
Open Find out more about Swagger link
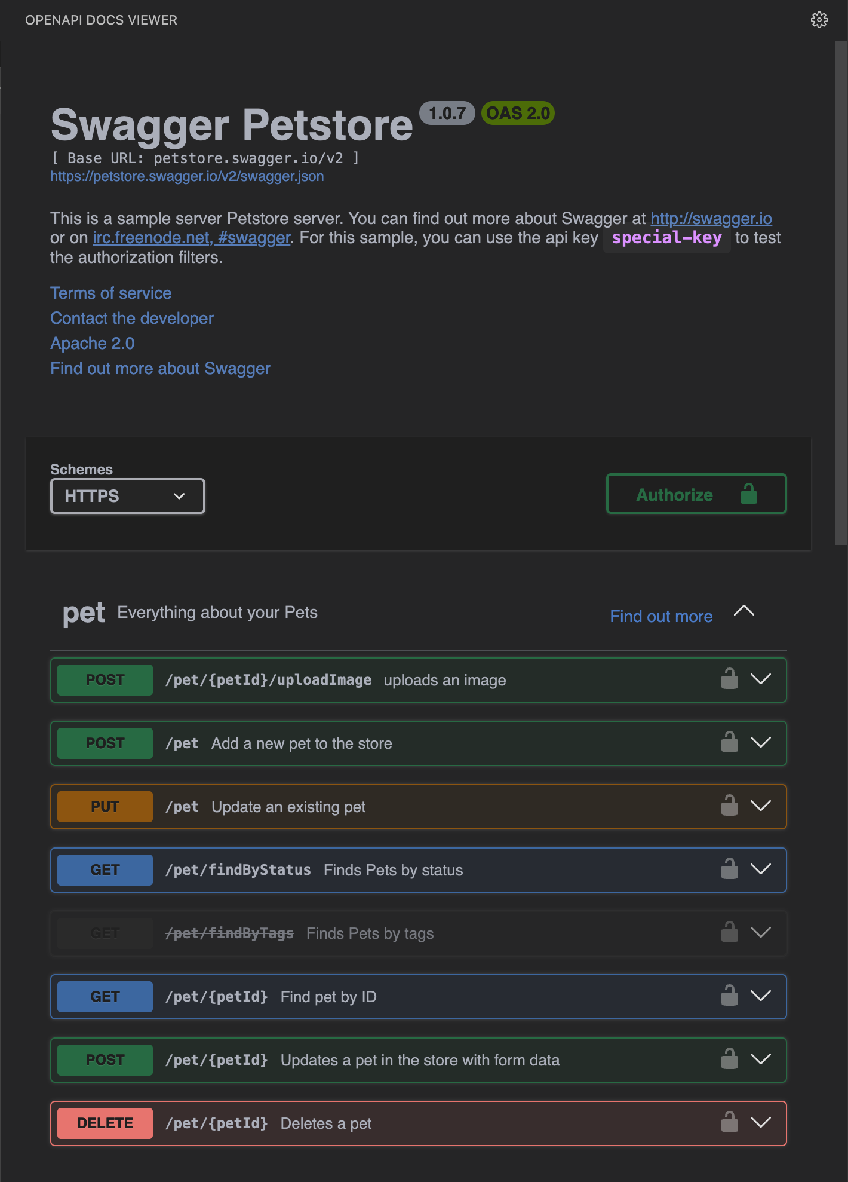[x=160, y=369]
